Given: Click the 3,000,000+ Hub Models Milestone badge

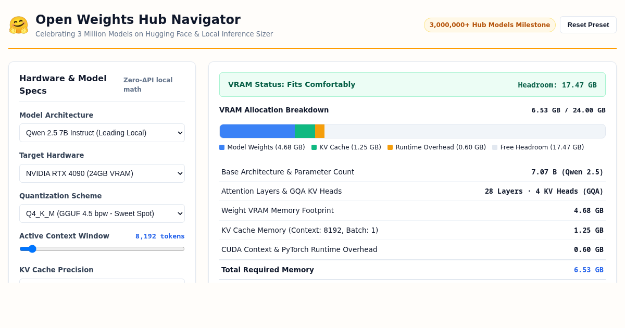Looking at the screenshot, I should point(490,25).
